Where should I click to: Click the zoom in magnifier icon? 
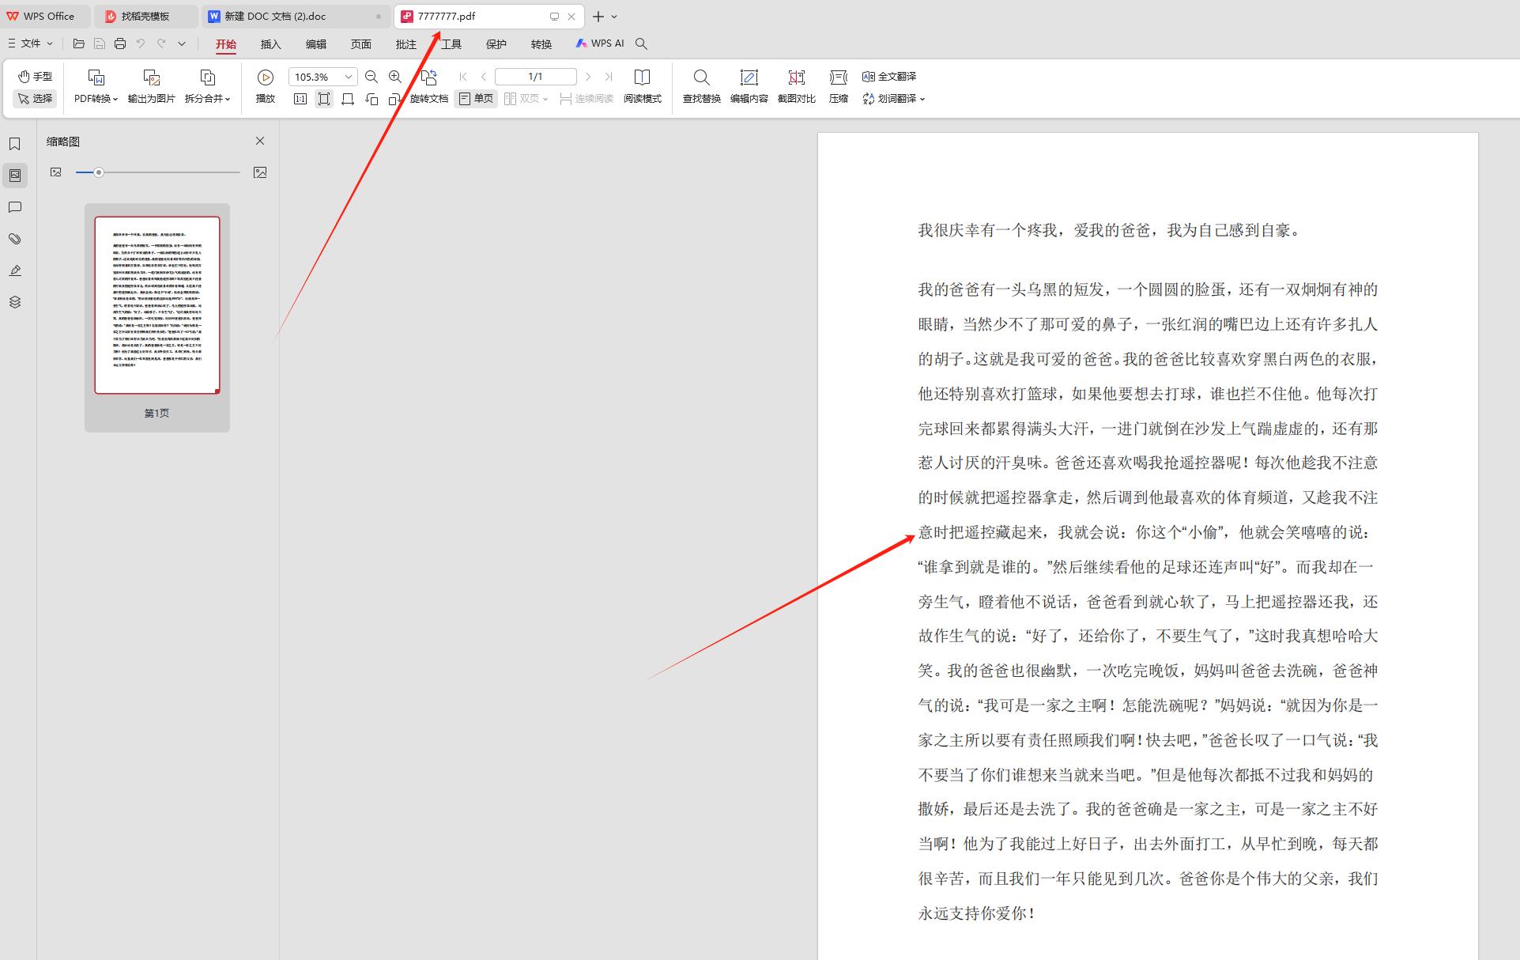395,77
